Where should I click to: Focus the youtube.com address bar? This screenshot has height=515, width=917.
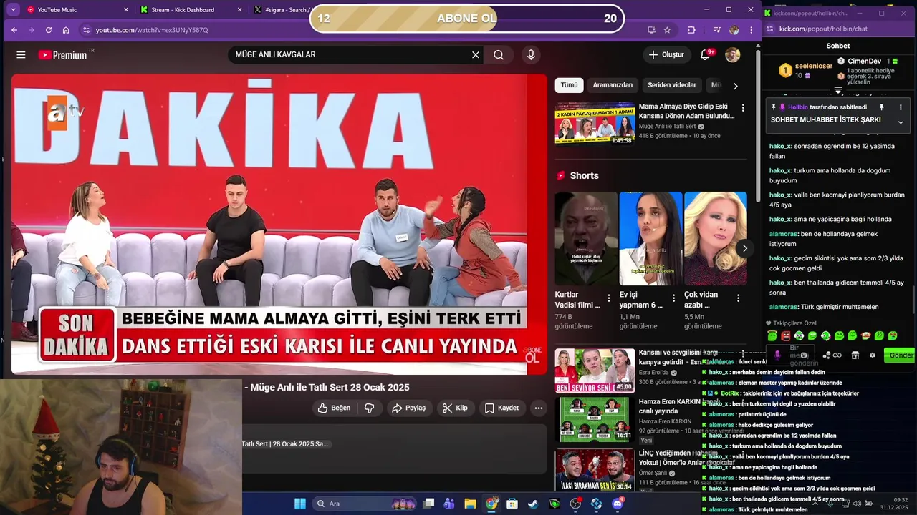click(x=358, y=30)
